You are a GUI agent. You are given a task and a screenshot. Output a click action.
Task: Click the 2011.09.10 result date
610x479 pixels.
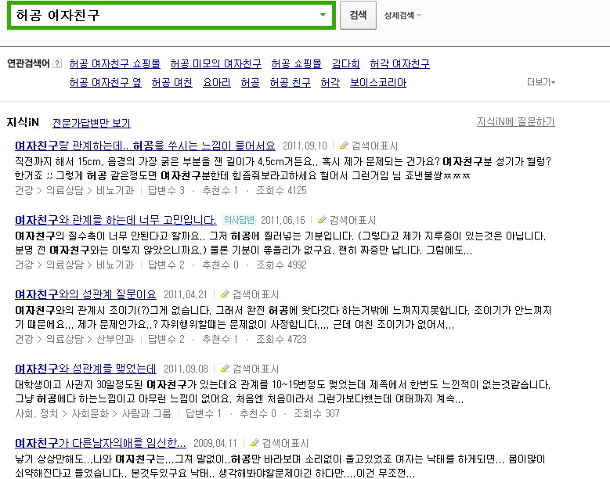coord(305,146)
